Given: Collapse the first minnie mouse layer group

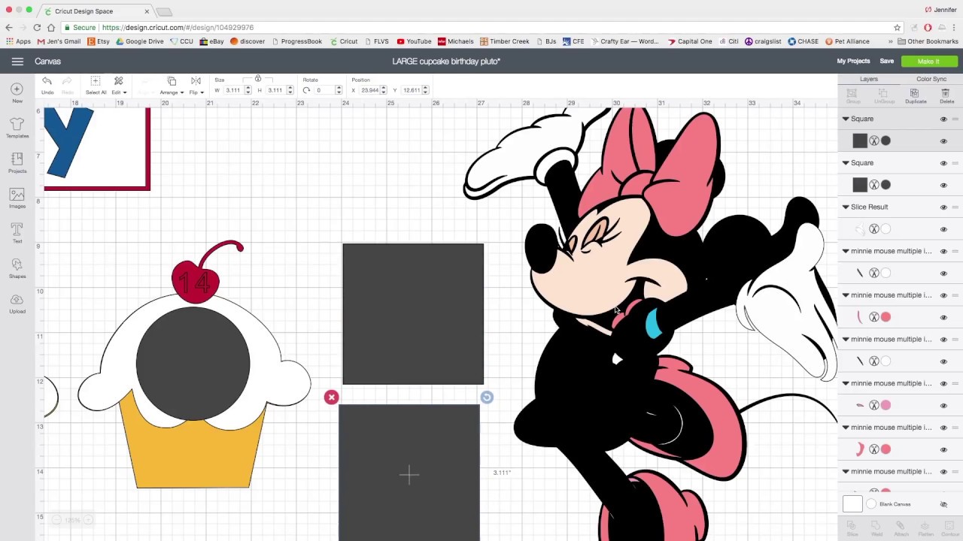Looking at the screenshot, I should click(x=846, y=251).
